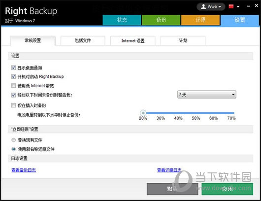The width and height of the screenshot is (261, 201).
Task: Click the green 应用 apply button
Action: (x=228, y=189)
